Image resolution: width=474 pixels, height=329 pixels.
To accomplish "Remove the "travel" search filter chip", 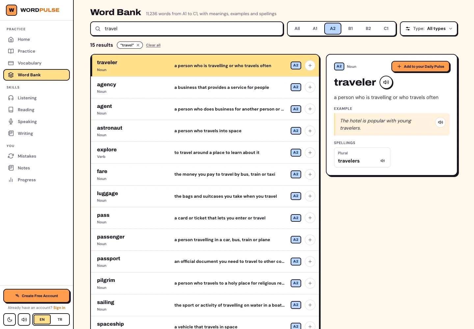I will coord(138,45).
